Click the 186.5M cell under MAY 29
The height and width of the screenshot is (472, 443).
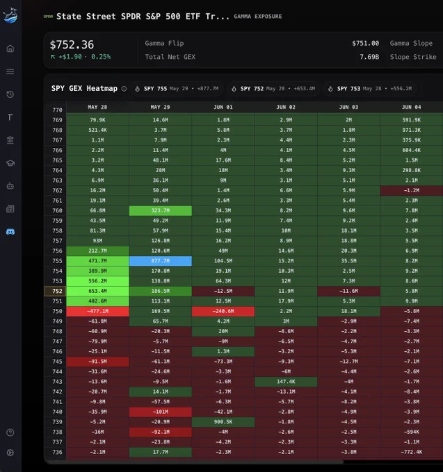pos(161,291)
